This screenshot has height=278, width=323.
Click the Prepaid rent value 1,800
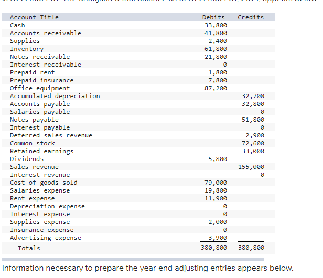click(218, 72)
